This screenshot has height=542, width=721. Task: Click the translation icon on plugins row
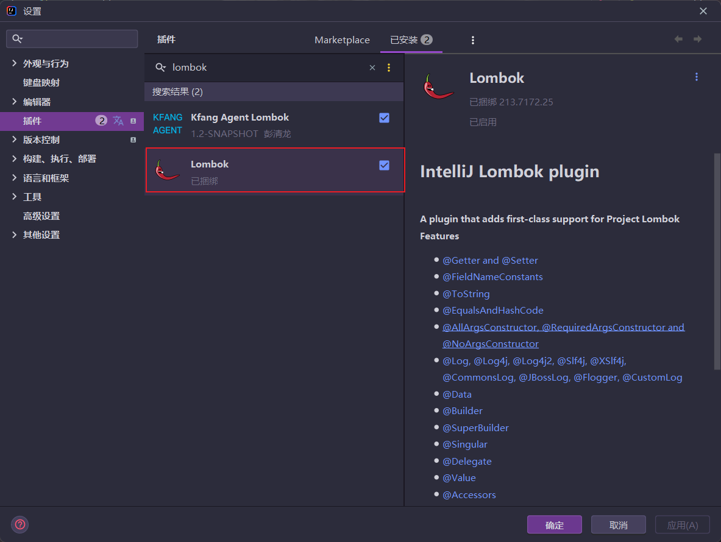click(118, 121)
